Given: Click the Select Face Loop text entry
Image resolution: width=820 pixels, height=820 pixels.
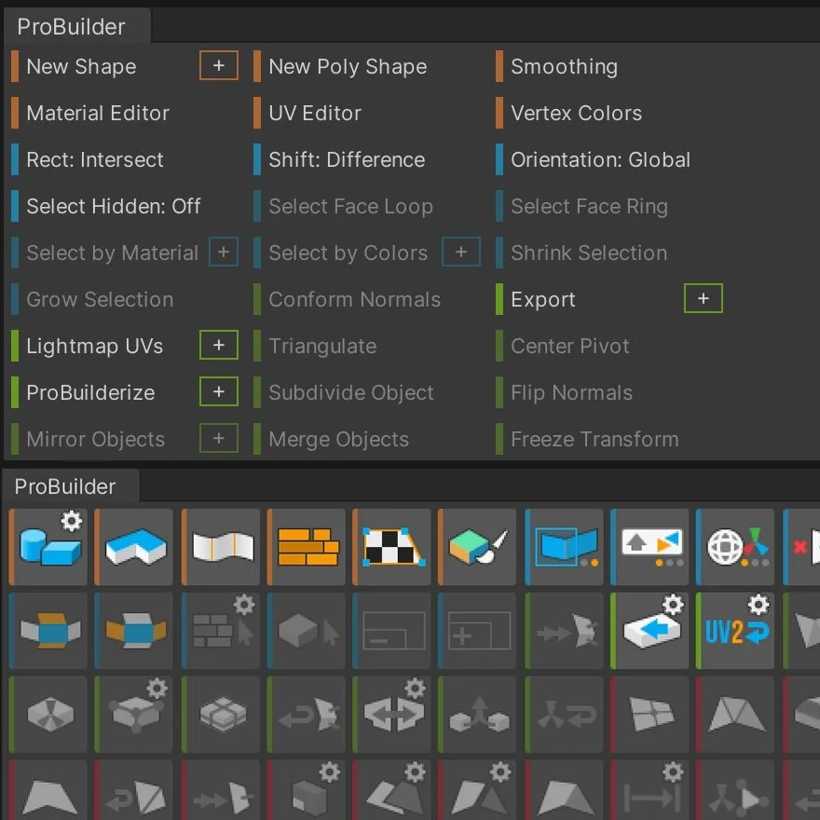Looking at the screenshot, I should tap(350, 206).
